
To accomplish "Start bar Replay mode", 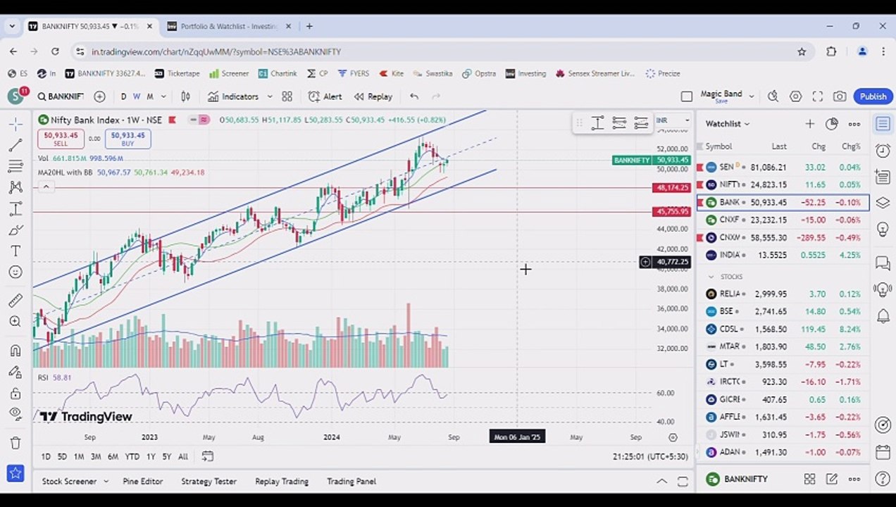I will 373,96.
